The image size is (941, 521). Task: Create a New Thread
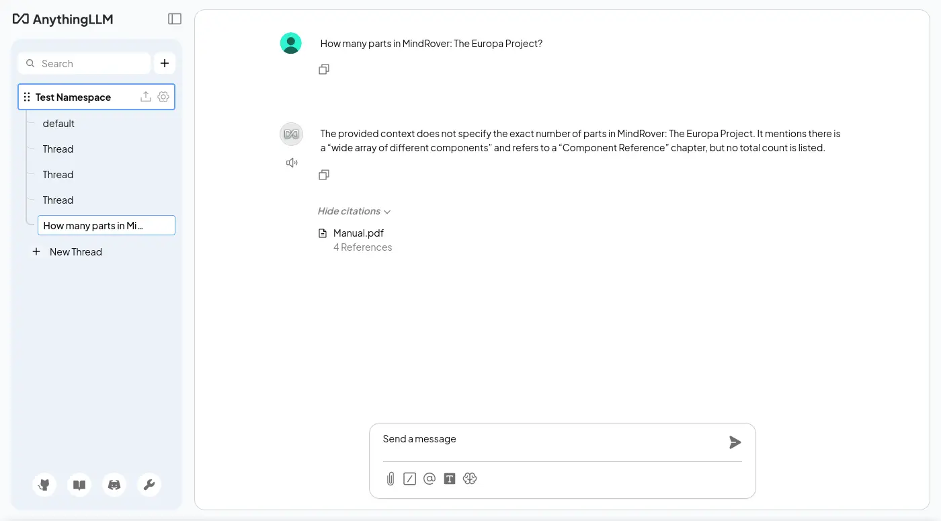[x=75, y=252]
